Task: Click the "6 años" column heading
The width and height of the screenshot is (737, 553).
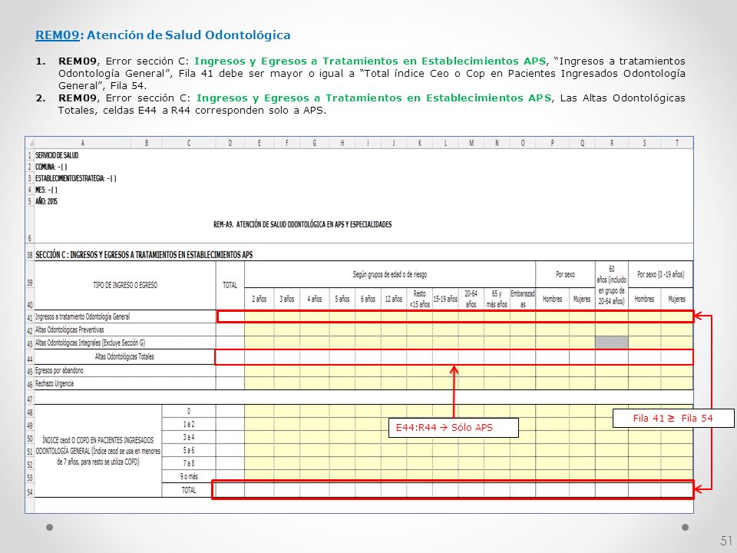Action: point(368,299)
